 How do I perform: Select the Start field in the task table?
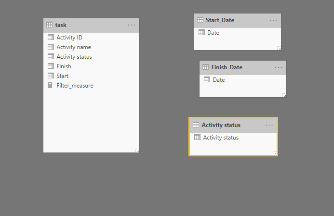pyautogui.click(x=62, y=76)
